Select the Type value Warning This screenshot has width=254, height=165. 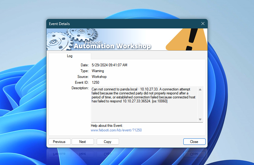[98, 71]
